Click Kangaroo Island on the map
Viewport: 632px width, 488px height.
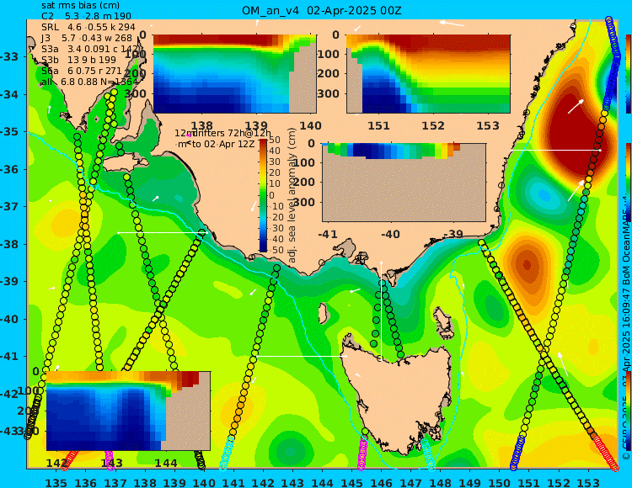tap(126, 164)
